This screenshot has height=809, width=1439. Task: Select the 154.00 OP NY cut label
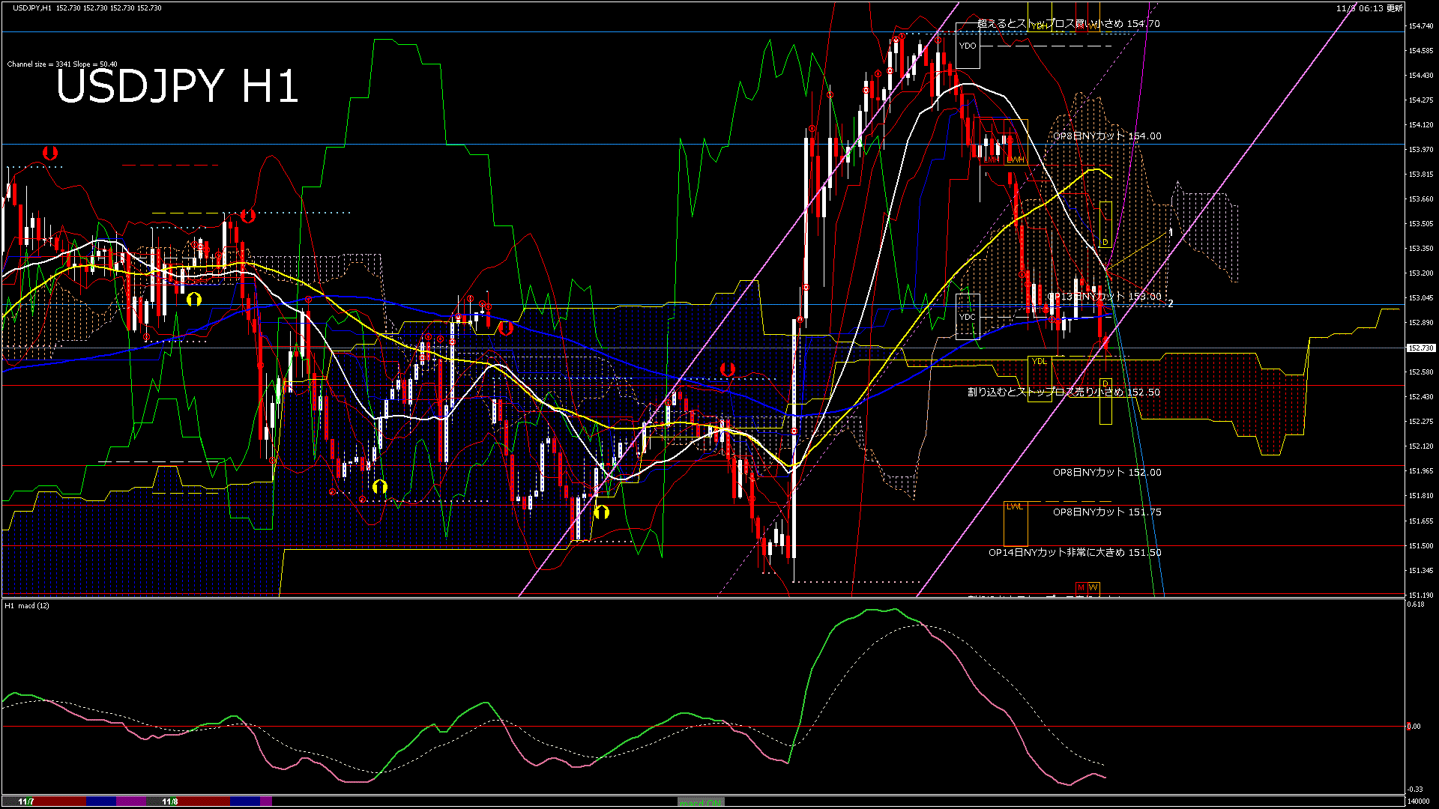(1106, 136)
